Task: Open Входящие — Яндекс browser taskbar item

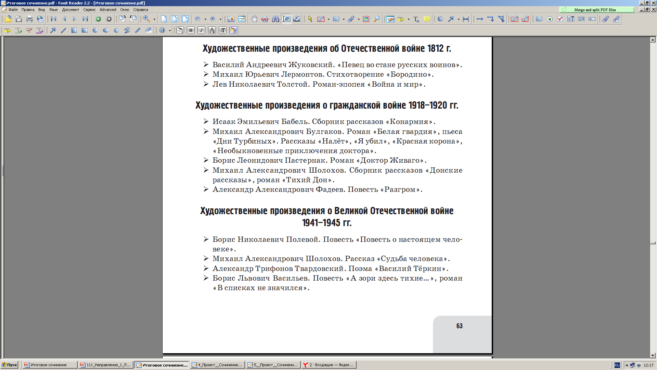Action: click(x=328, y=365)
